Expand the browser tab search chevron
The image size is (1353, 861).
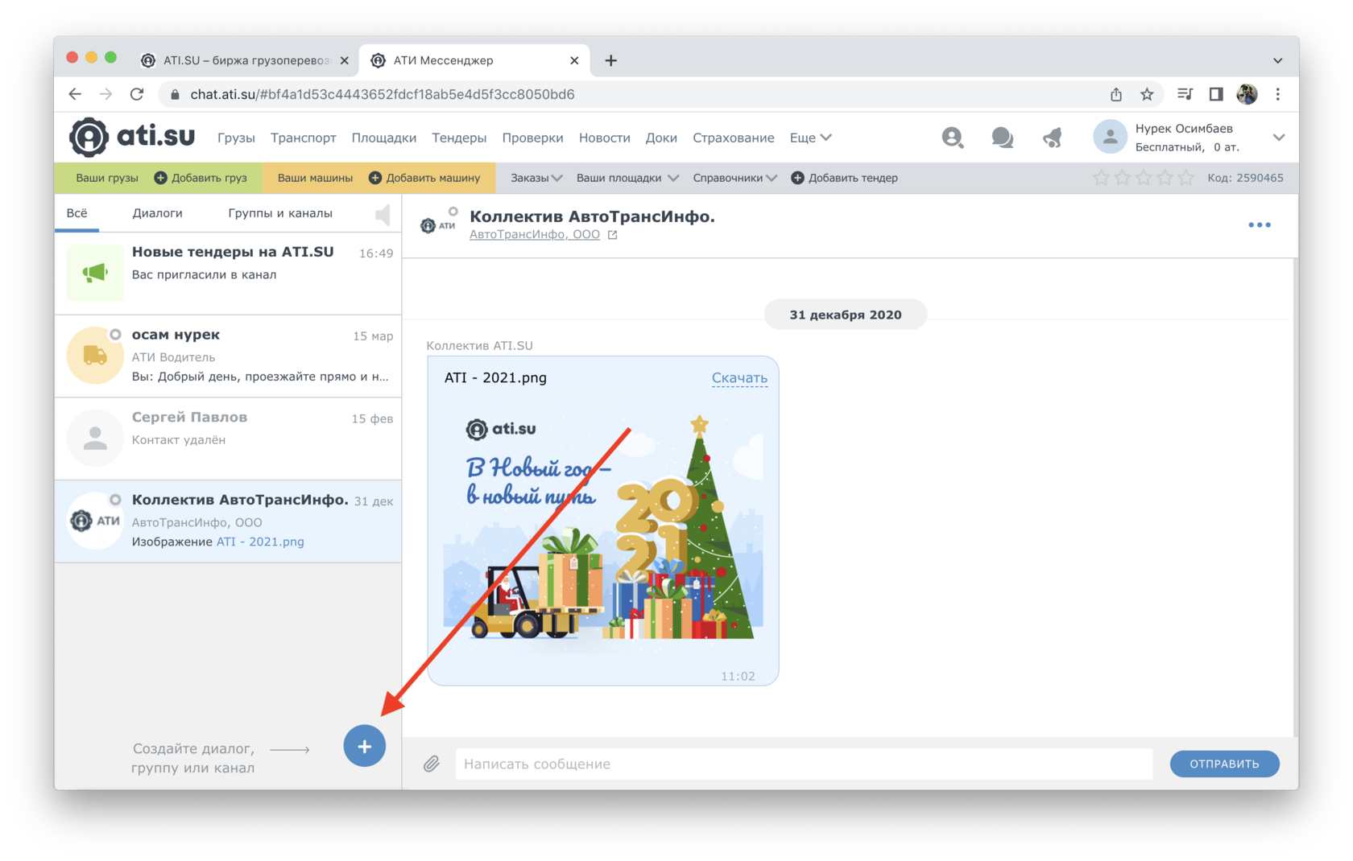tap(1277, 61)
